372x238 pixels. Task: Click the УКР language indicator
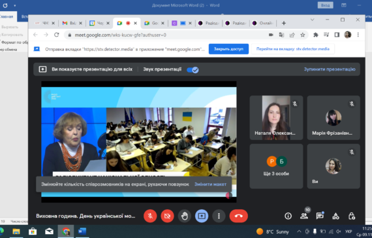click(x=349, y=231)
